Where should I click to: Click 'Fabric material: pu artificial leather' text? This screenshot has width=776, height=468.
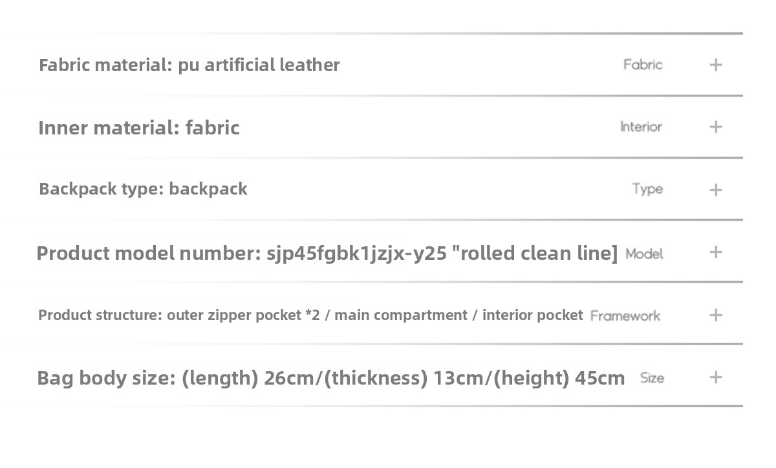[189, 65]
